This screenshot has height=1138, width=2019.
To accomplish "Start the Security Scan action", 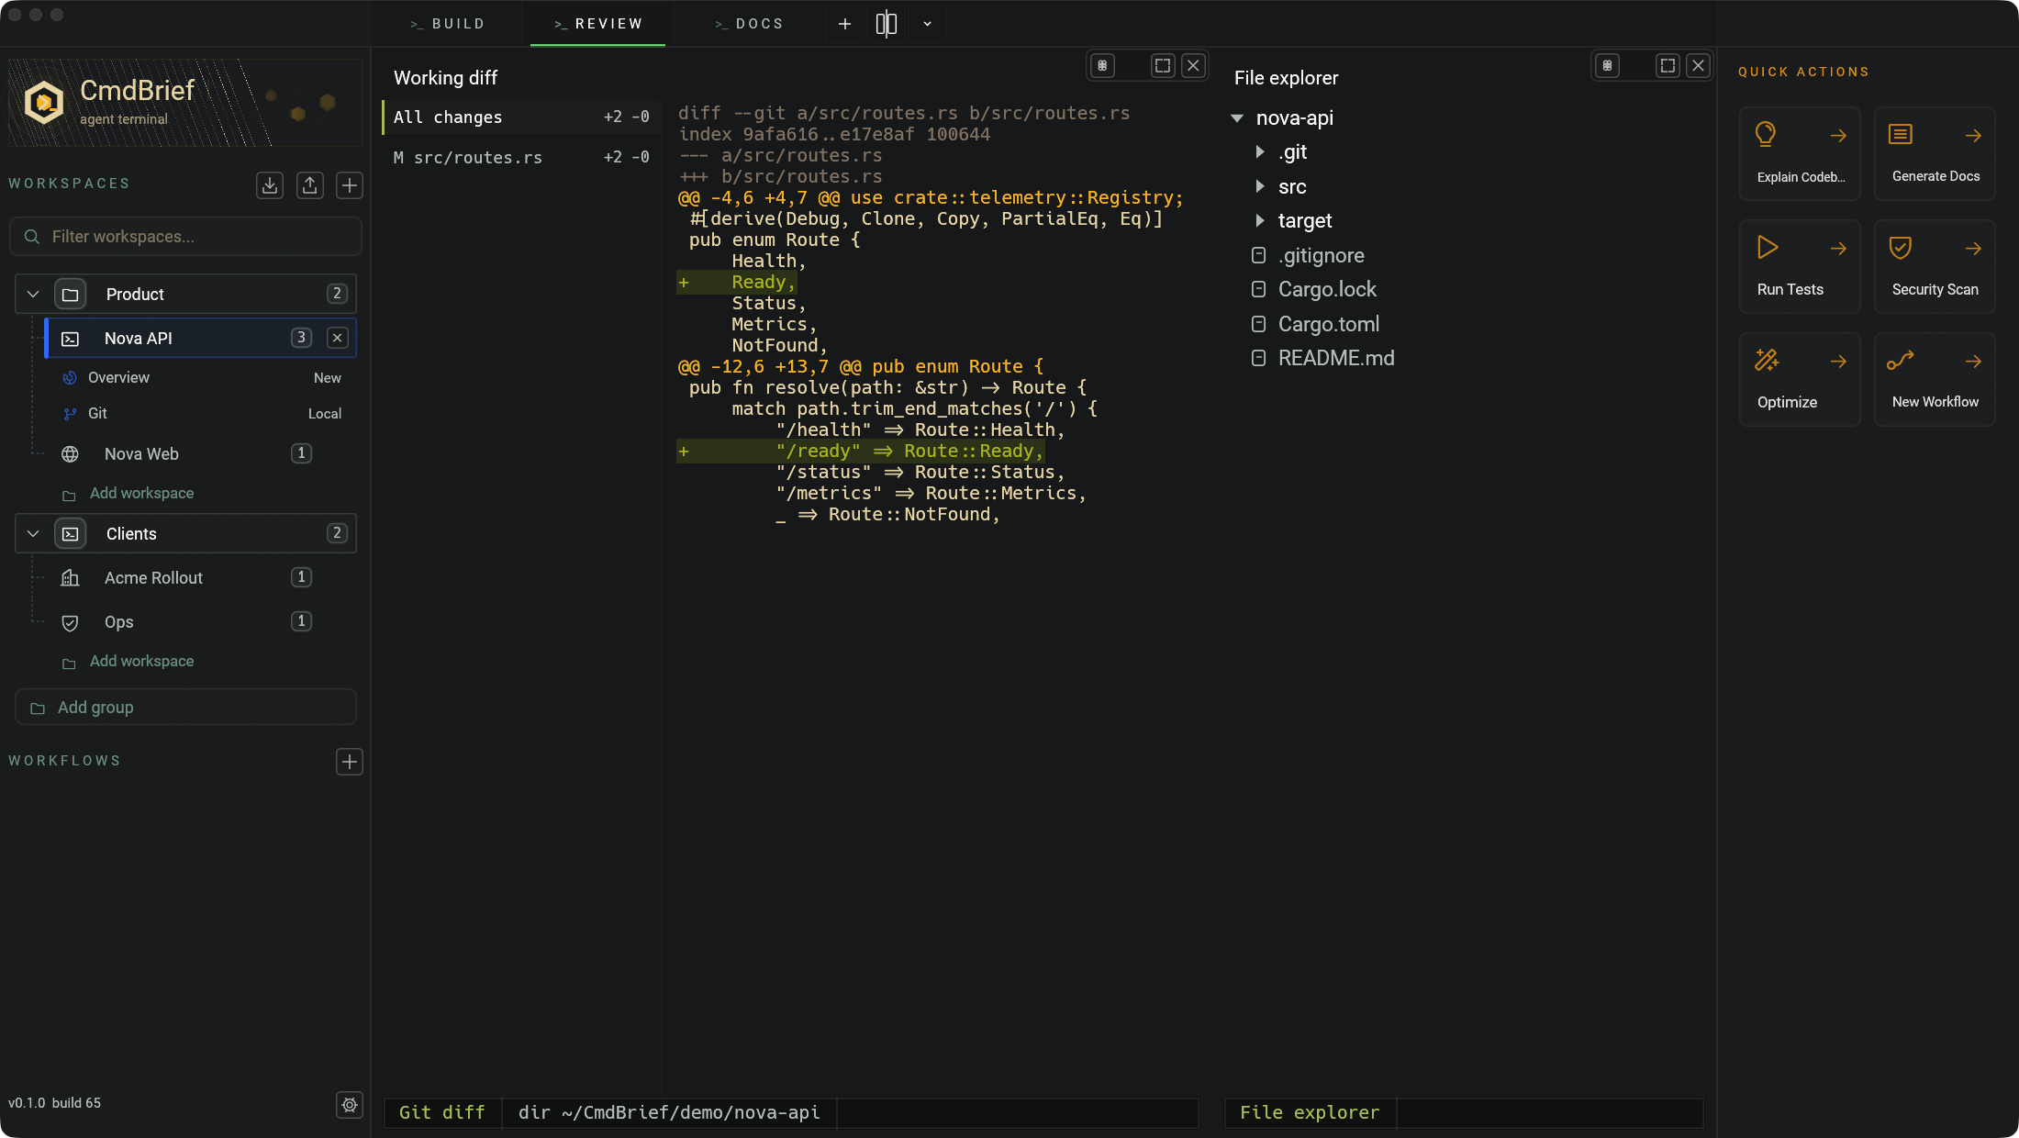I will point(1935,266).
